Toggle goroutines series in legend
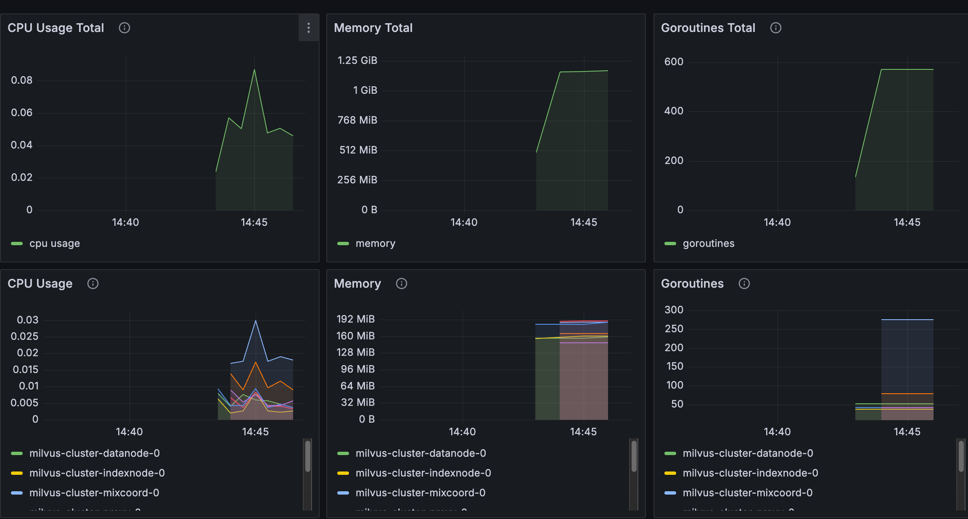Screen dimensions: 968x519 click(x=708, y=244)
